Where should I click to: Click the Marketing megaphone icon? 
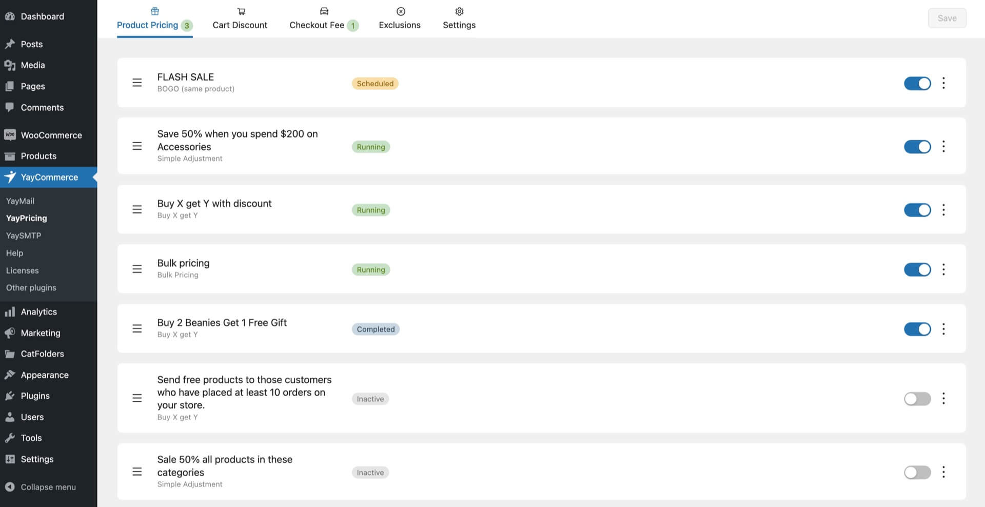coord(10,333)
